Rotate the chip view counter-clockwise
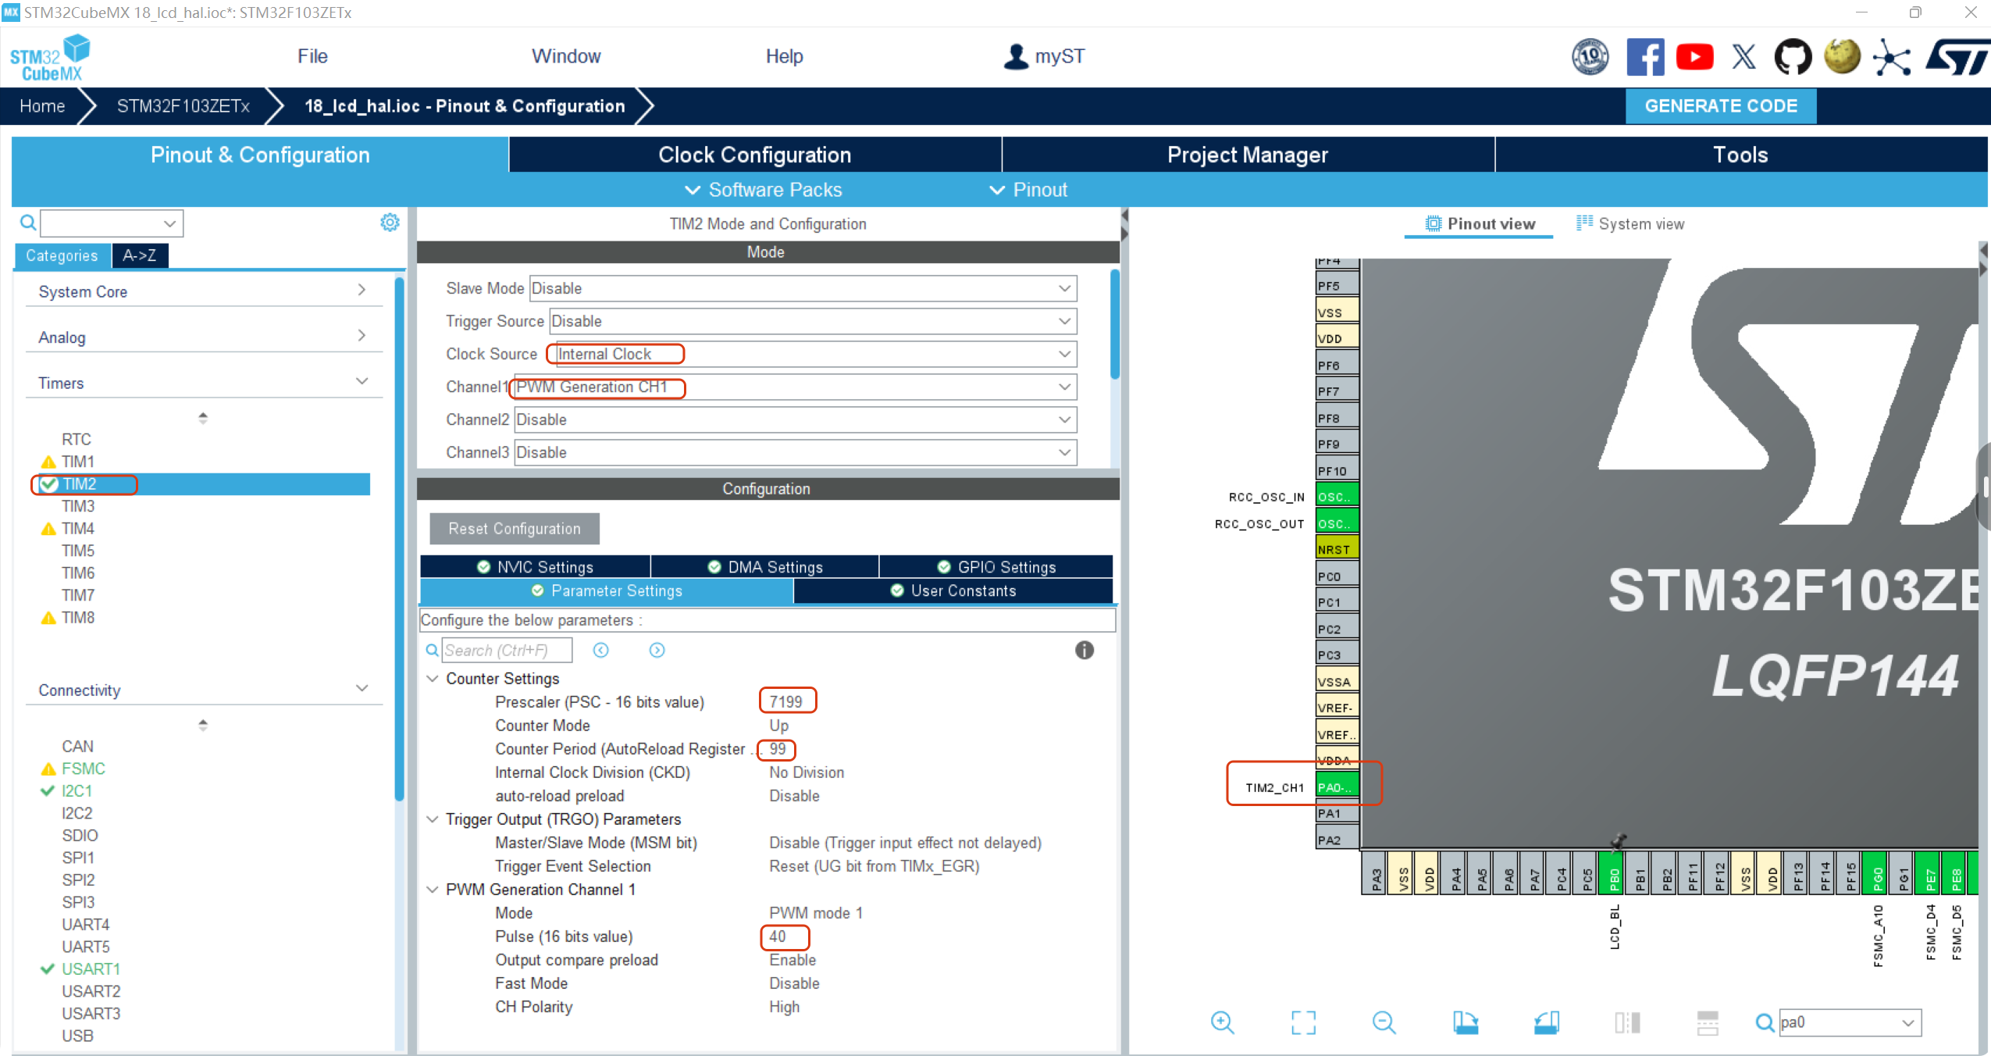Viewport: 1991px width, 1056px height. pos(1546,1022)
